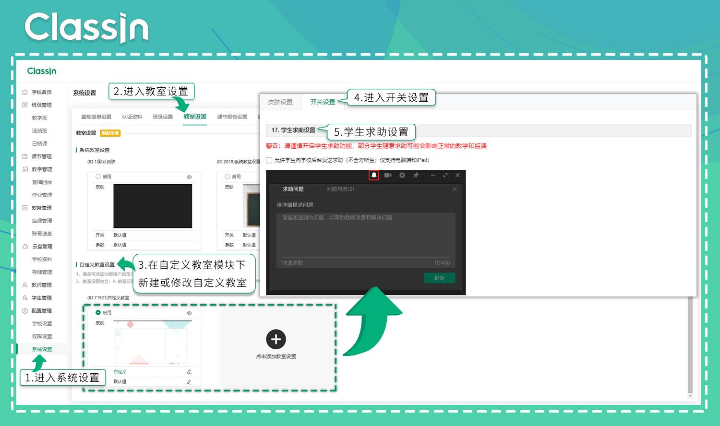Click the black plus add-classroom icon
This screenshot has width=720, height=426.
pos(276,339)
